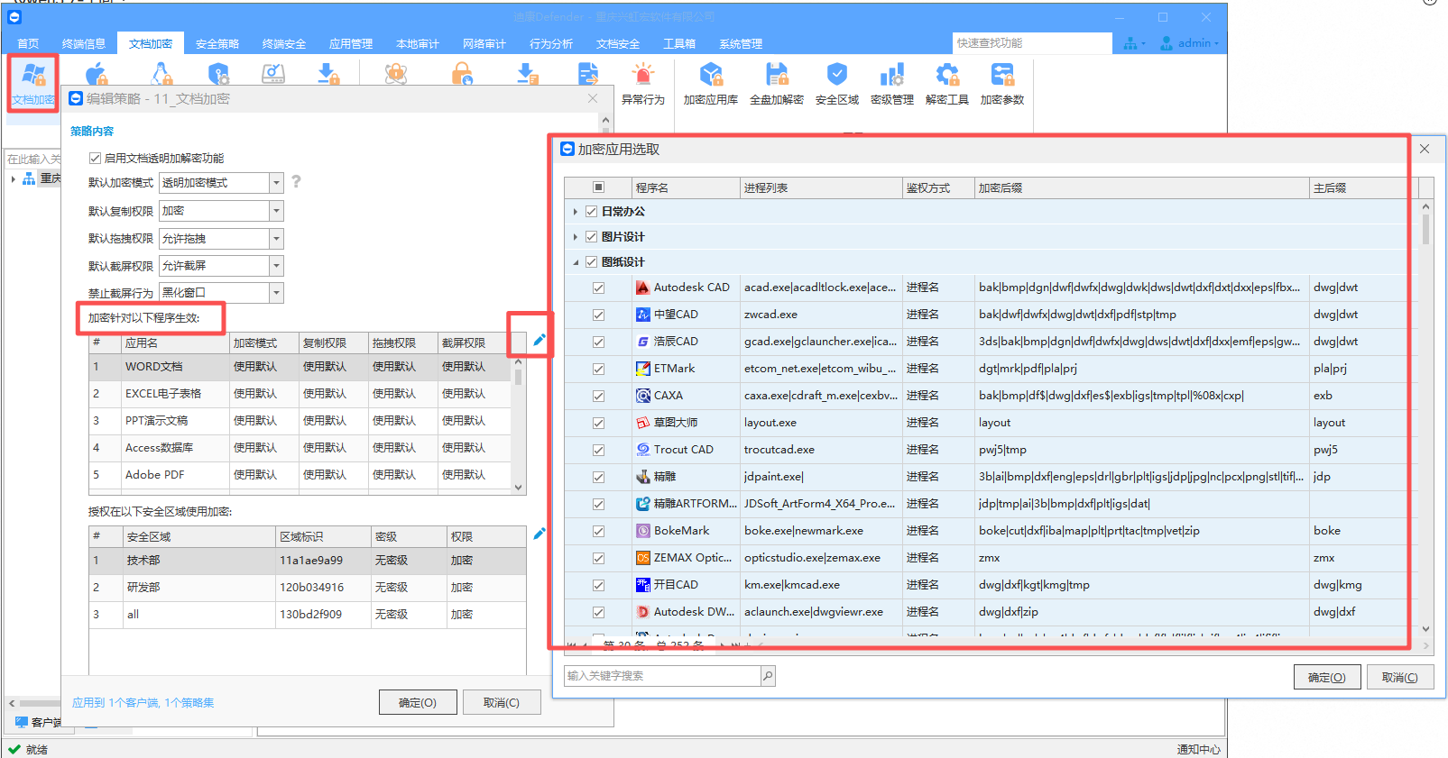This screenshot has height=758, width=1448.
Task: Click the CAXA application icon
Action: coord(643,396)
